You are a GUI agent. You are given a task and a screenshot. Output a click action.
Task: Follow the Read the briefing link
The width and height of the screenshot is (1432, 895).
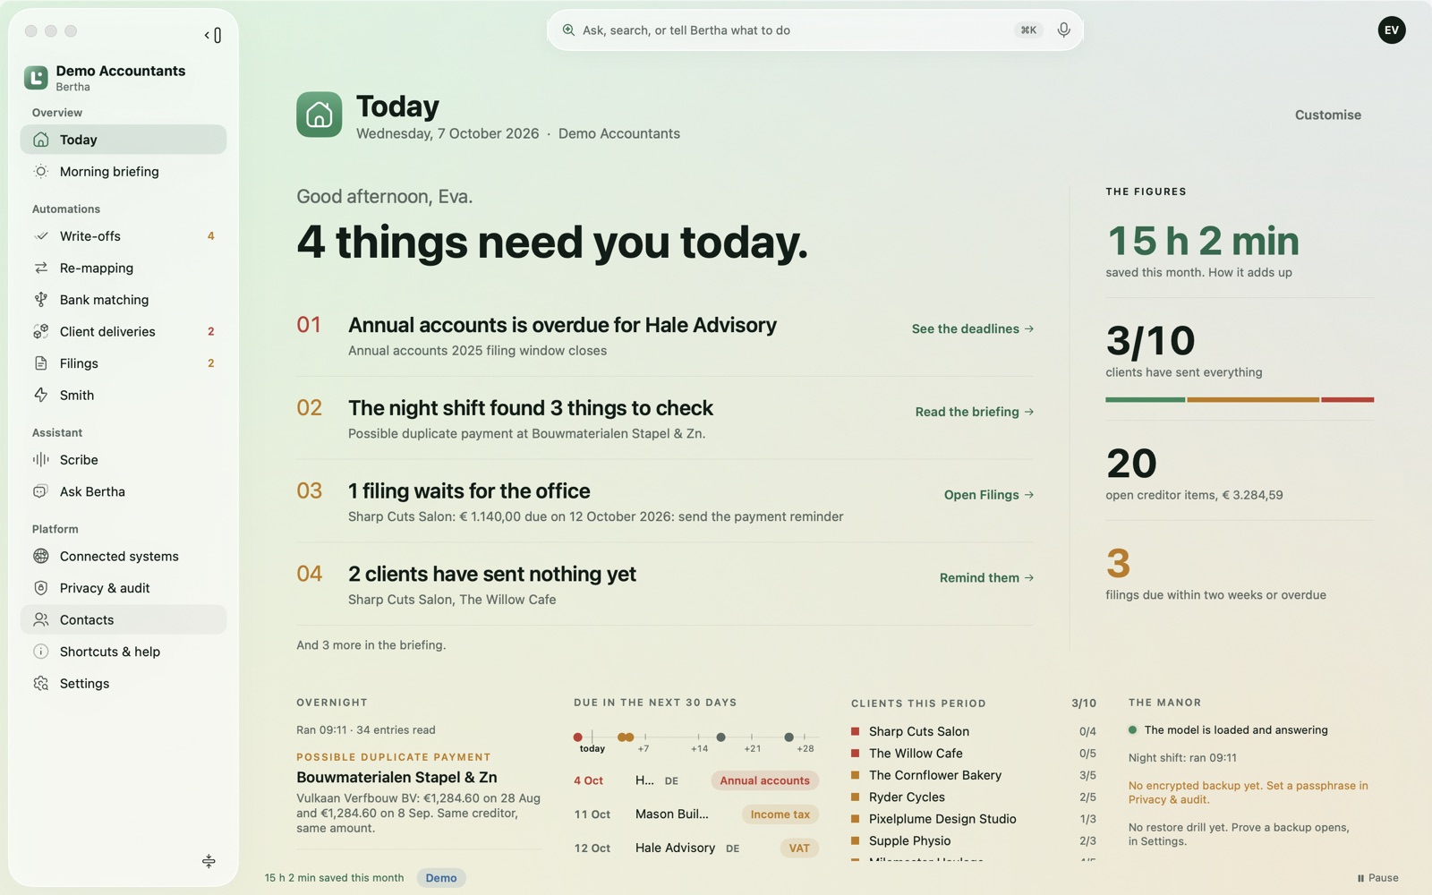(x=975, y=412)
